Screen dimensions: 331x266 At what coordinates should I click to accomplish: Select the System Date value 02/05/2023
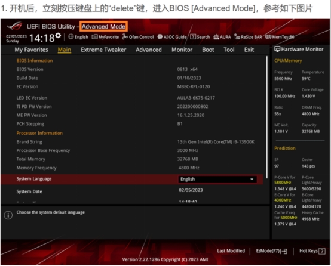(191, 190)
